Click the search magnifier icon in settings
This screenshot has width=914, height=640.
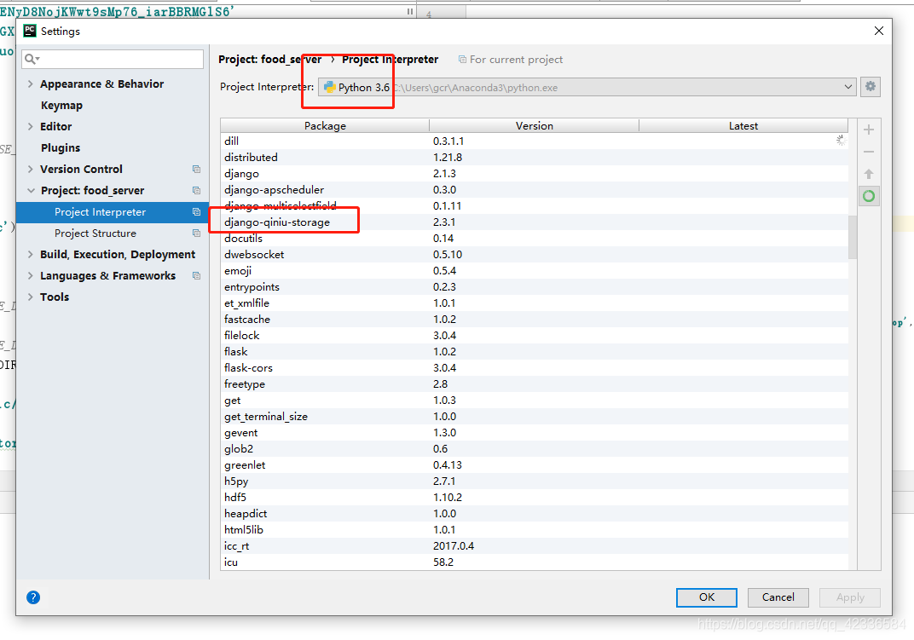[32, 59]
